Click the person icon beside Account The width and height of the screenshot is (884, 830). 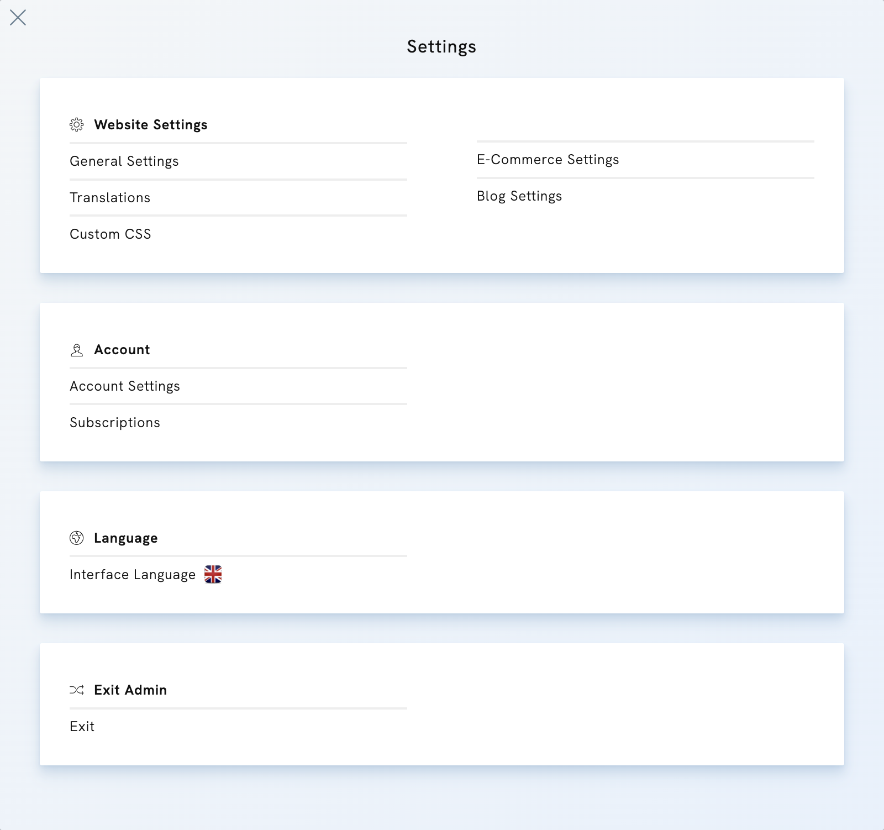tap(76, 349)
